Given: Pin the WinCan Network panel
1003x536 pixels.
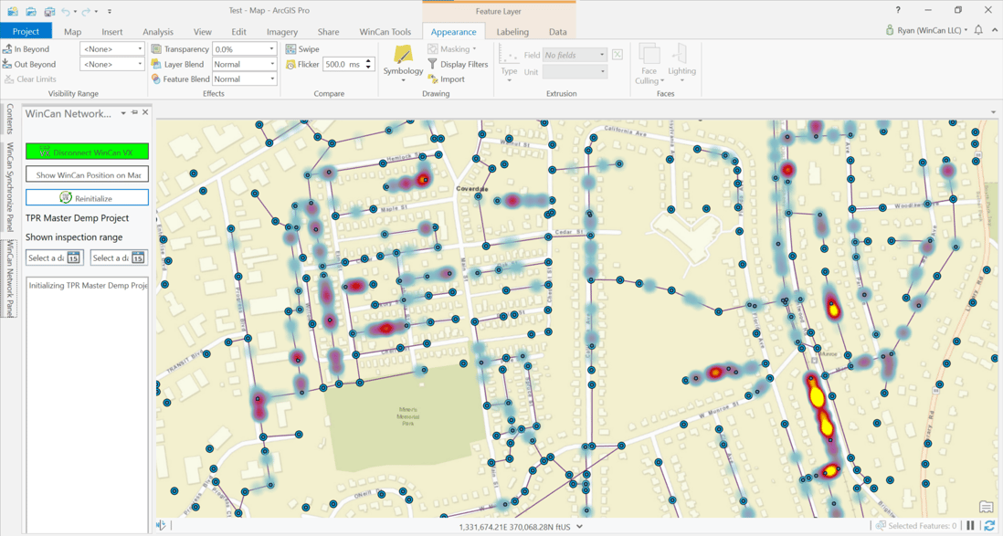Looking at the screenshot, I should 133,113.
